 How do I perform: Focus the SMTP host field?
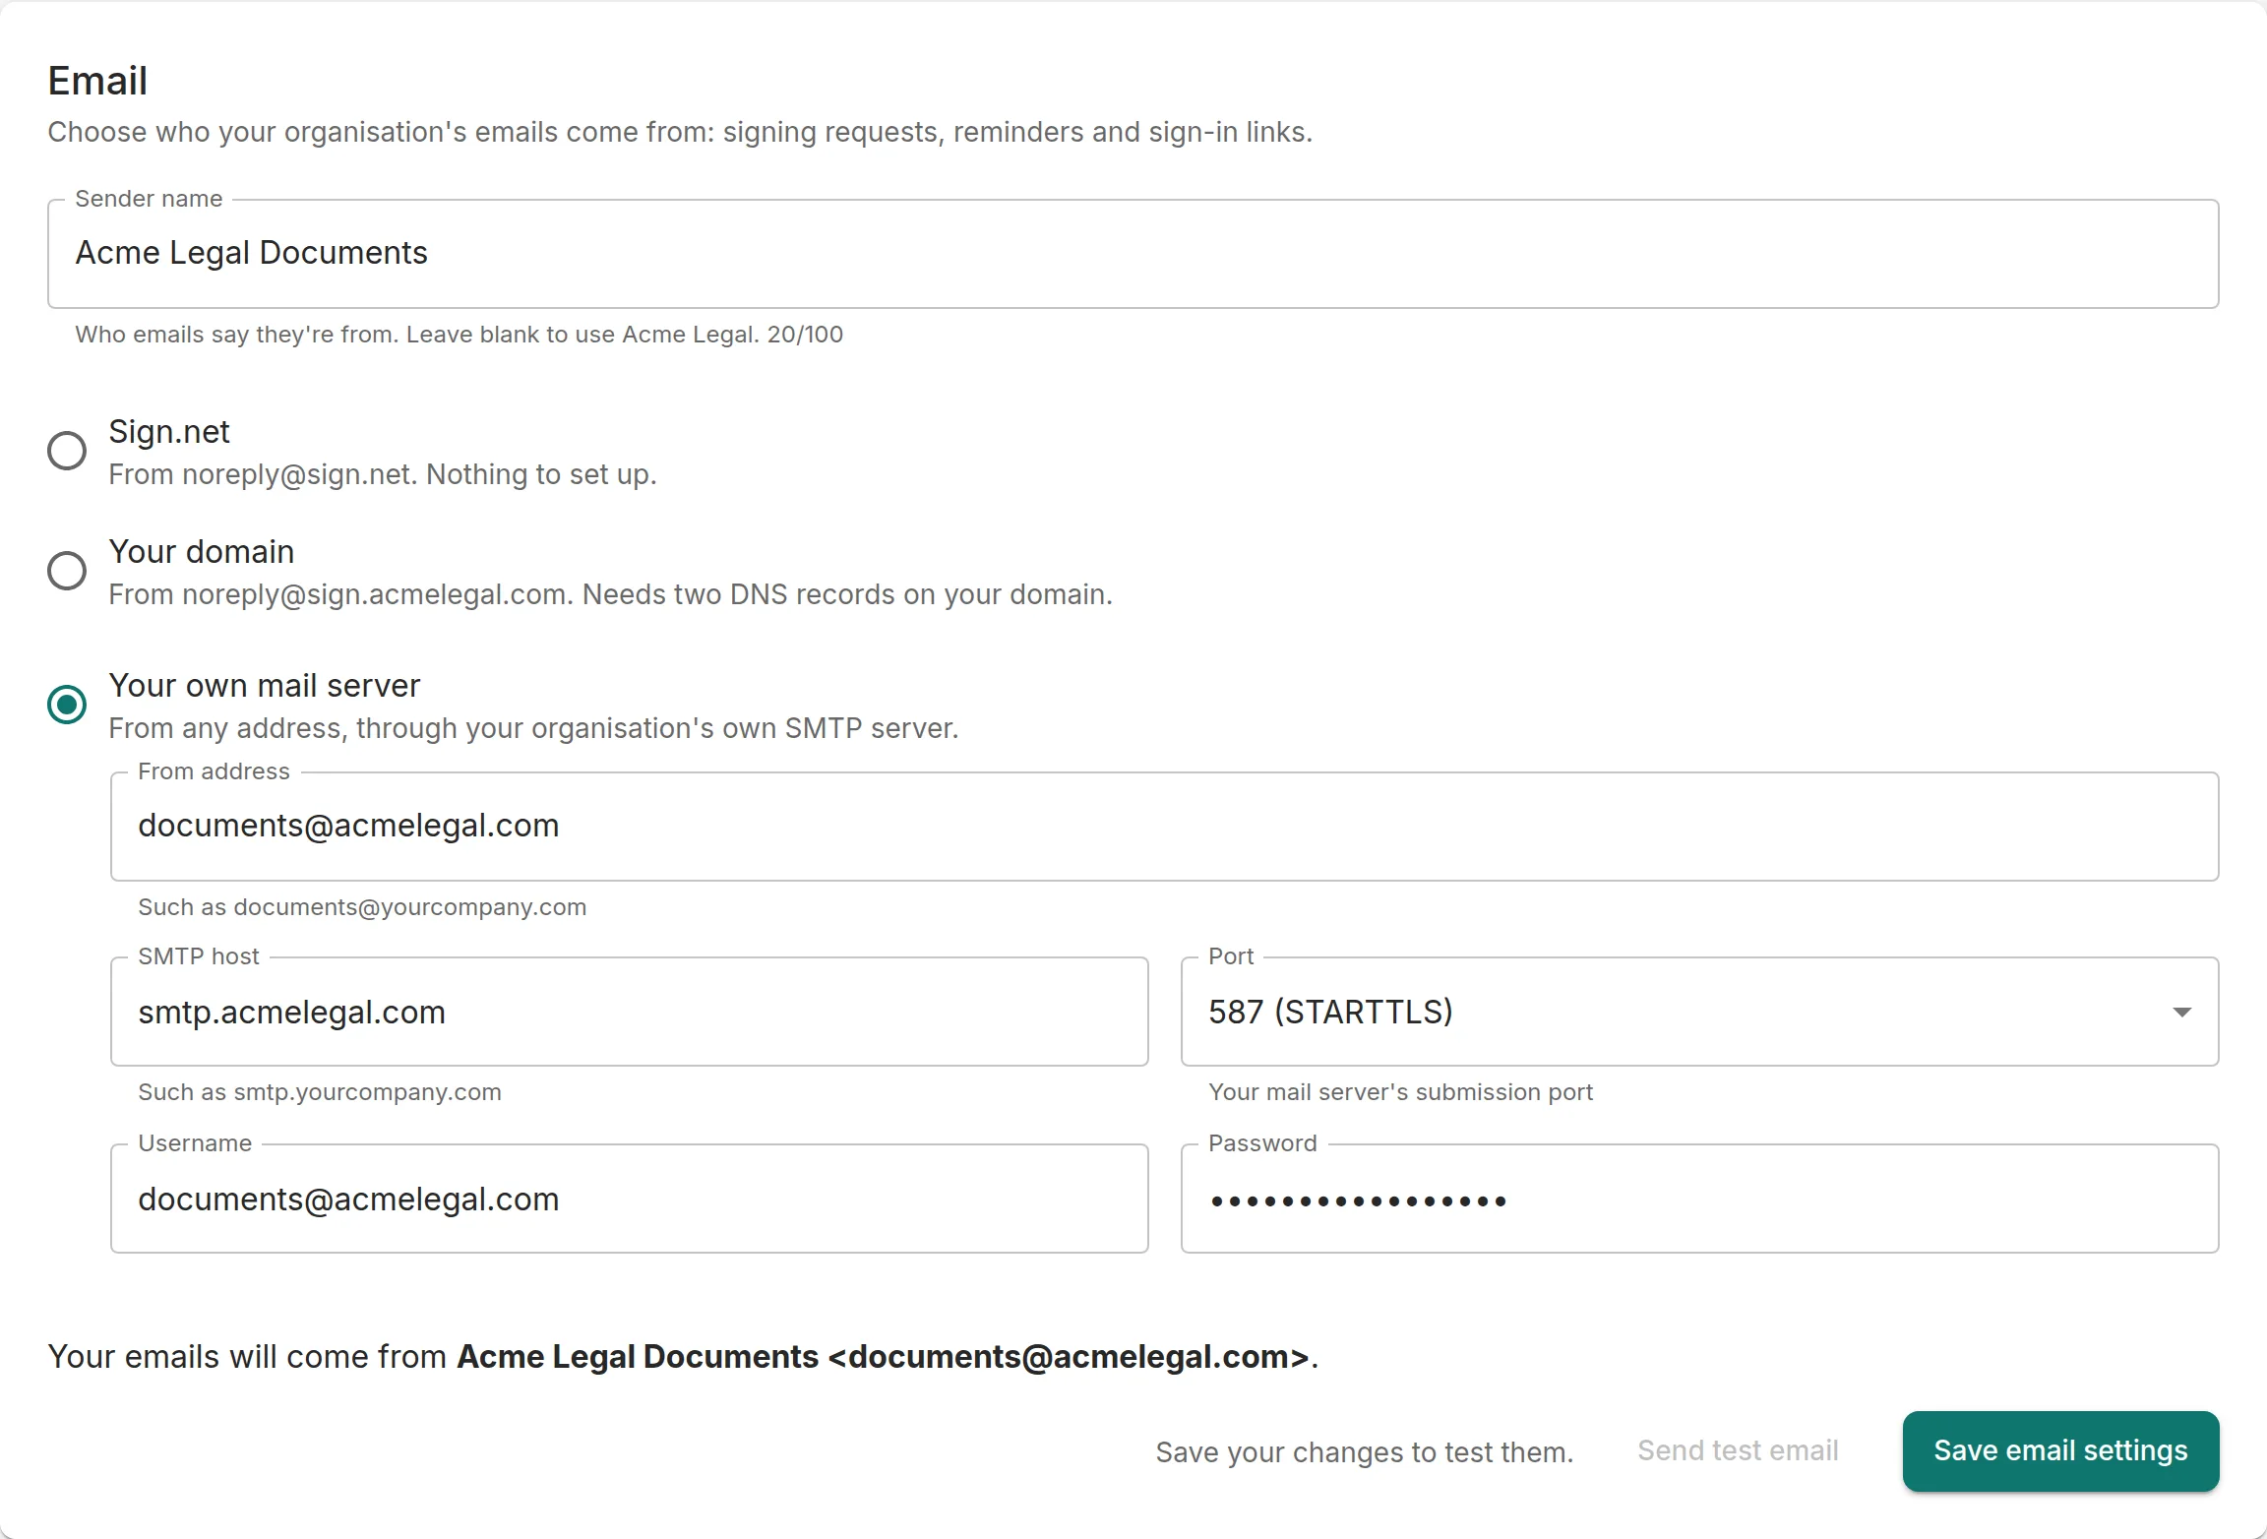click(x=629, y=1012)
